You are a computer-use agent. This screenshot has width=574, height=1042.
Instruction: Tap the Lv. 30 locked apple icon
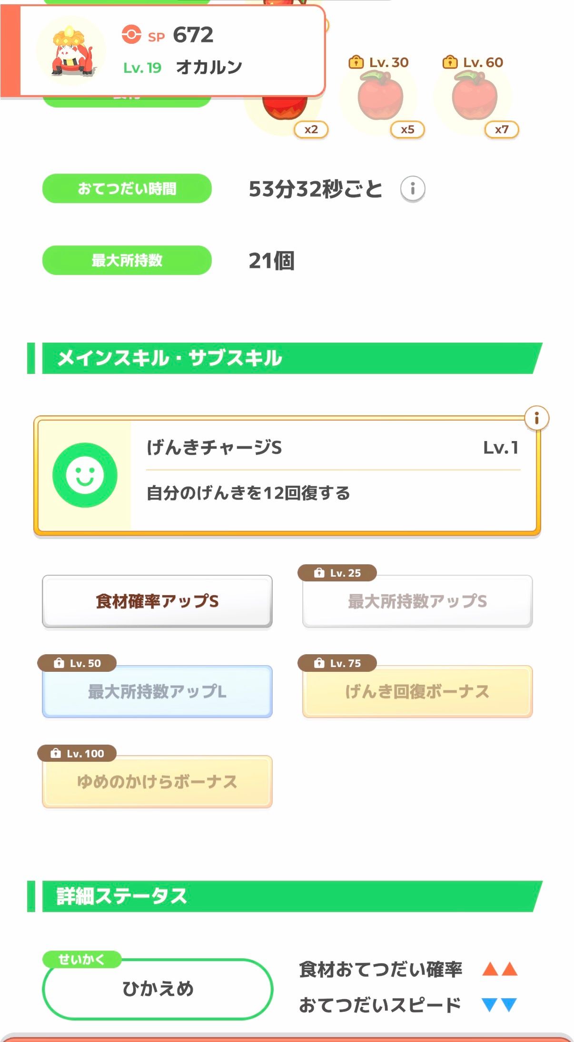(x=380, y=98)
